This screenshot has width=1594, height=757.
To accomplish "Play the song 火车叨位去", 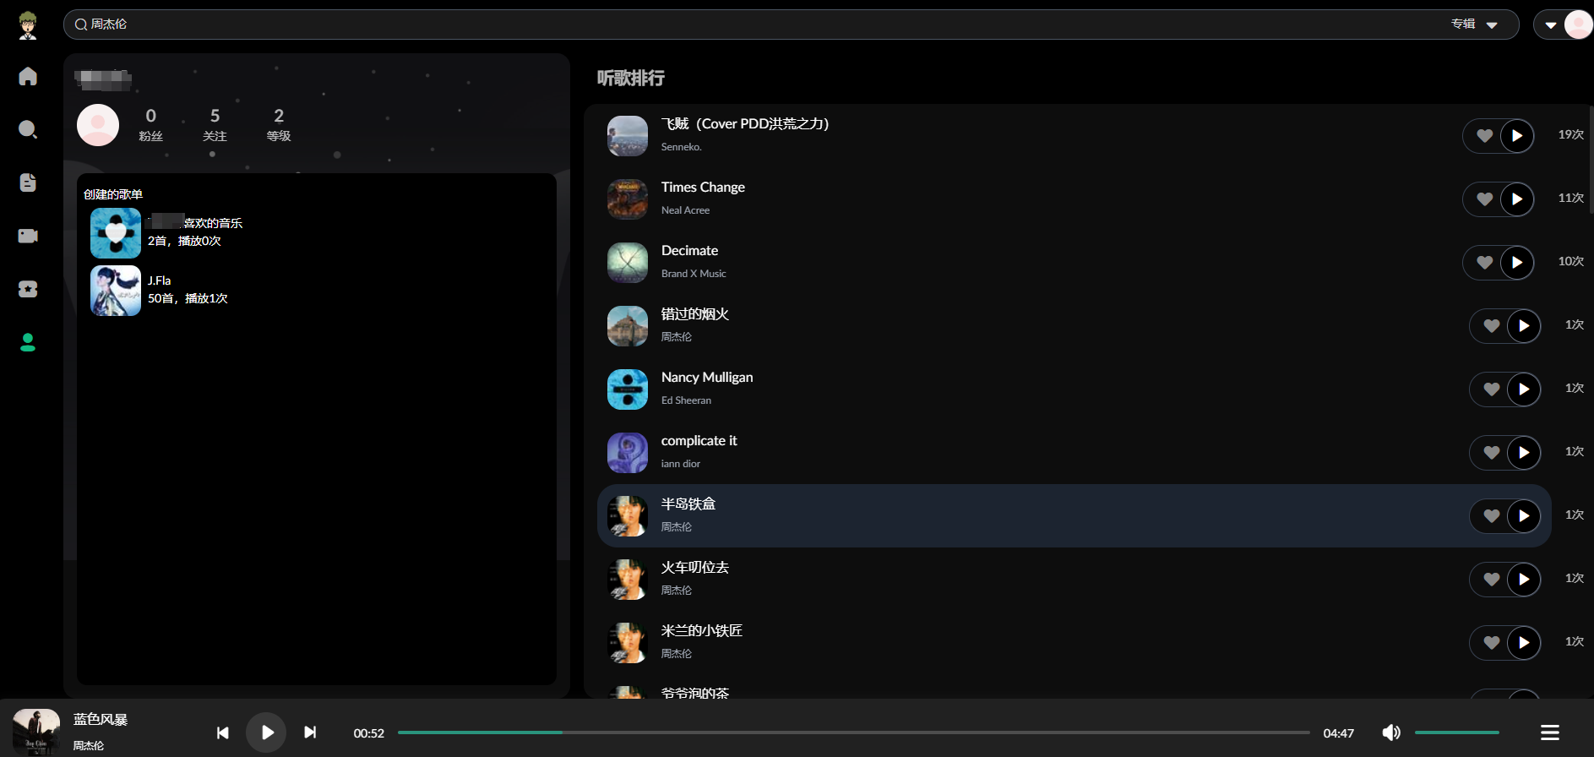I will click(1524, 580).
